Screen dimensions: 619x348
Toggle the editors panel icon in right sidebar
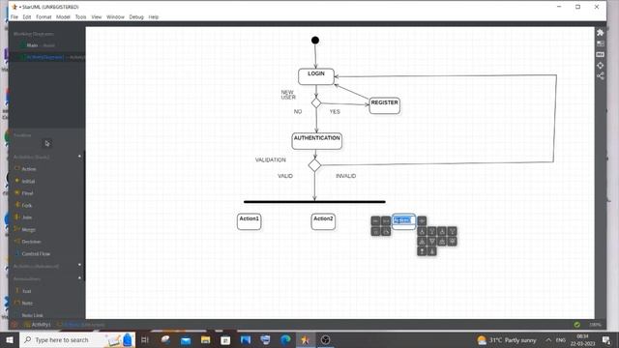(600, 43)
